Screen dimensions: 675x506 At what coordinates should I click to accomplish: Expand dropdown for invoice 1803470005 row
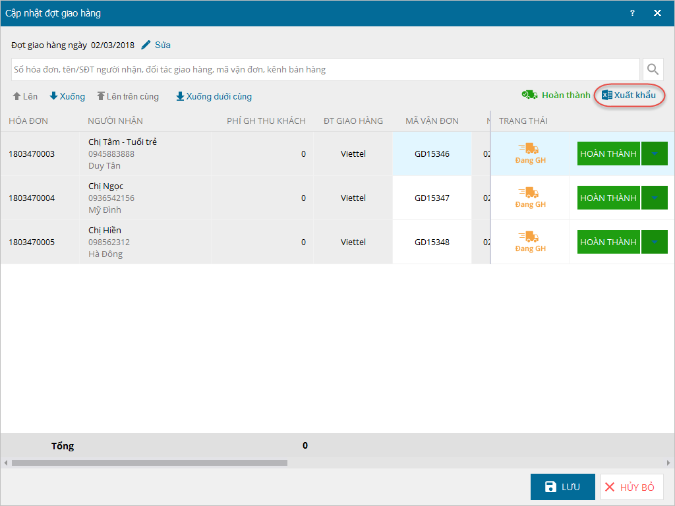coord(654,242)
